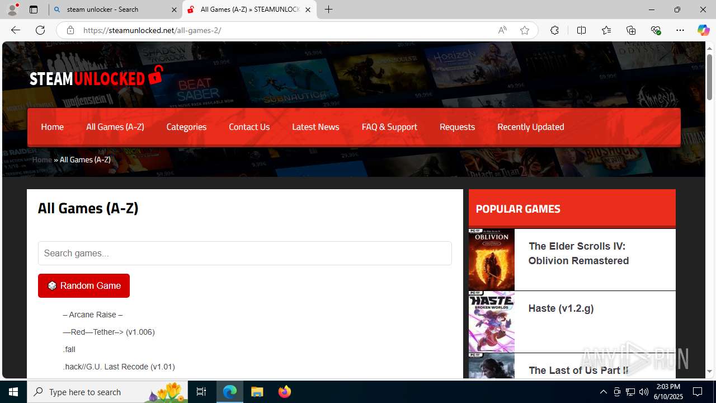This screenshot has width=716, height=403.
Task: View site information lock icon
Action: (x=70, y=30)
